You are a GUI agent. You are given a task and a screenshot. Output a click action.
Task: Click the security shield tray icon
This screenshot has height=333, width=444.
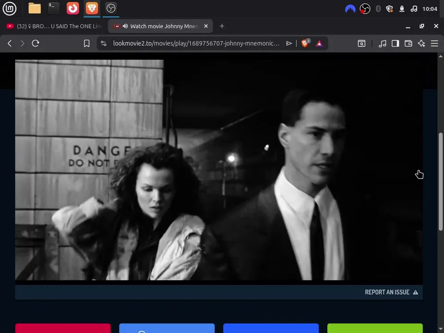(x=389, y=9)
